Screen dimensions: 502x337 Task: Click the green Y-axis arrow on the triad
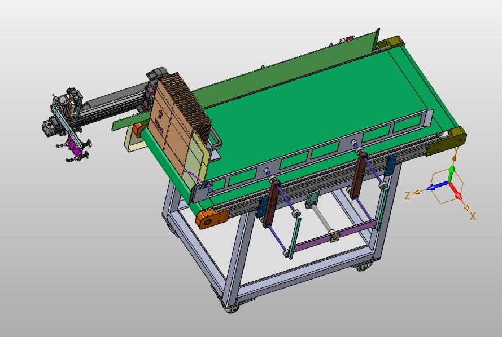coord(451,173)
